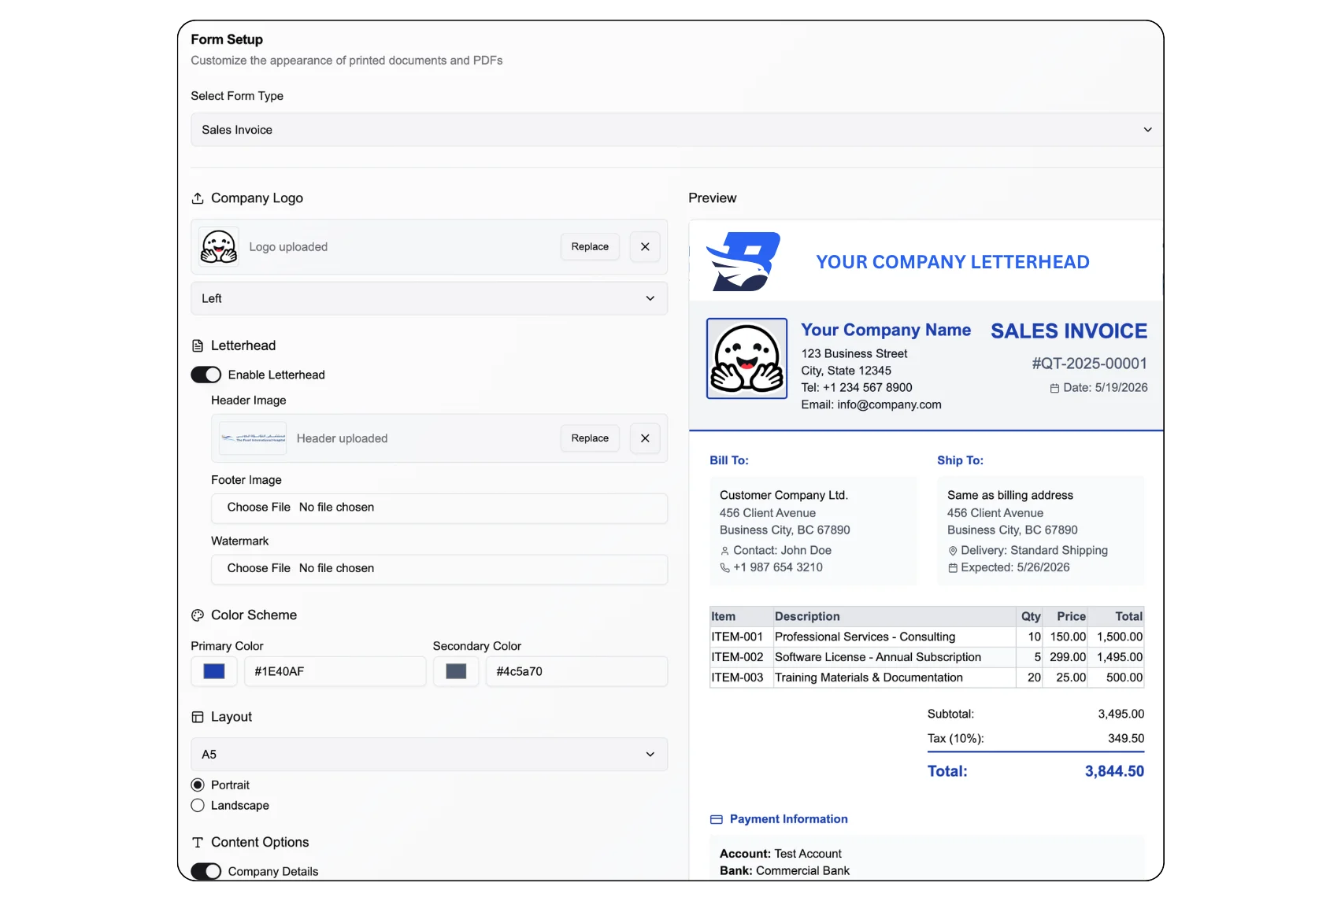This screenshot has height=901, width=1341.
Task: Remove the uploaded header image
Action: (x=645, y=438)
